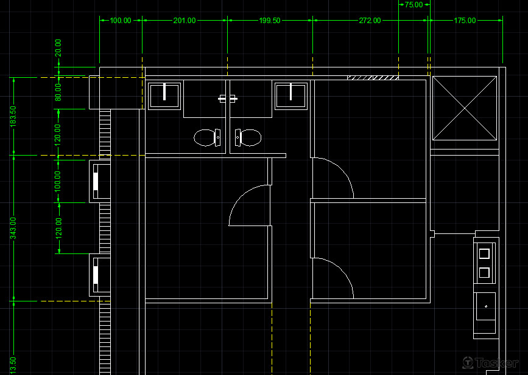
Task: Click the vertical 100.00 dimension text
Action: coord(58,182)
